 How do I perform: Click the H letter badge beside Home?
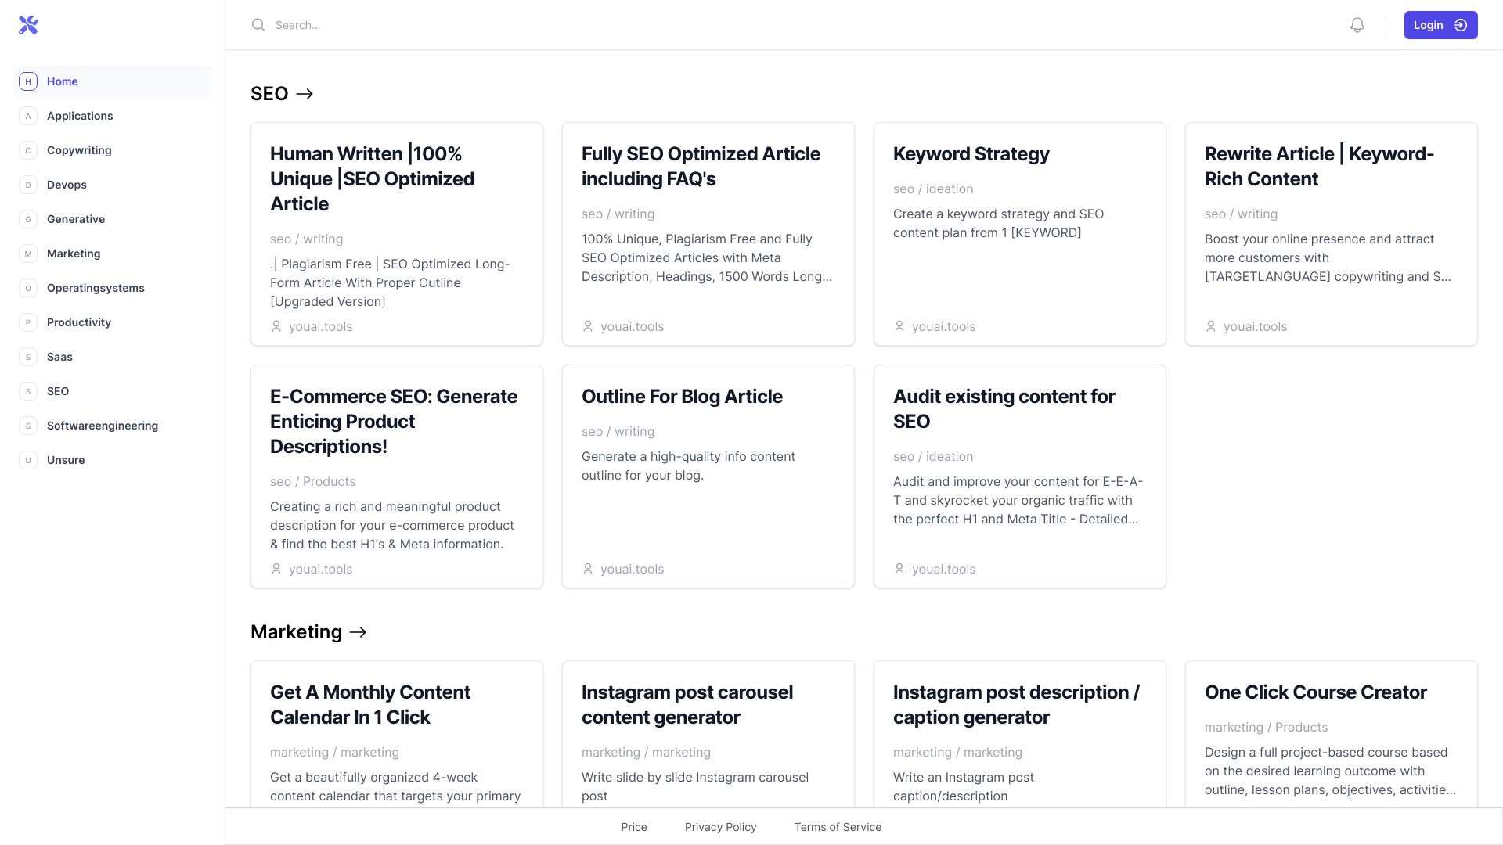pos(28,81)
